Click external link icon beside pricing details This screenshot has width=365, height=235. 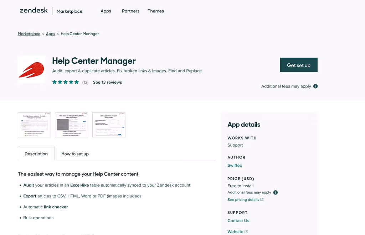click(262, 199)
